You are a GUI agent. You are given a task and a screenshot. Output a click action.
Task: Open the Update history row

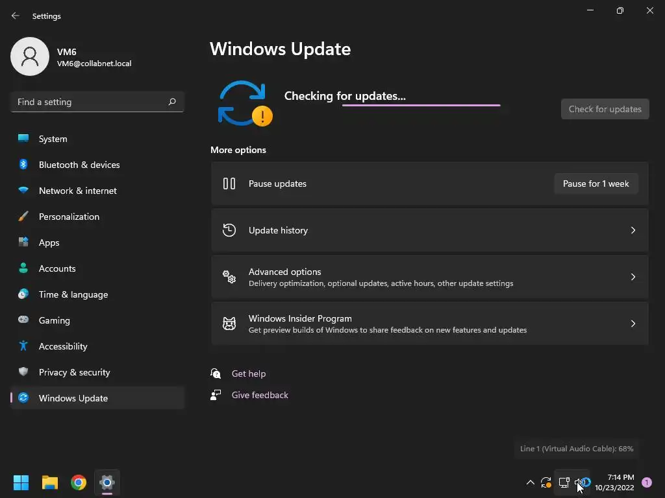click(x=430, y=230)
